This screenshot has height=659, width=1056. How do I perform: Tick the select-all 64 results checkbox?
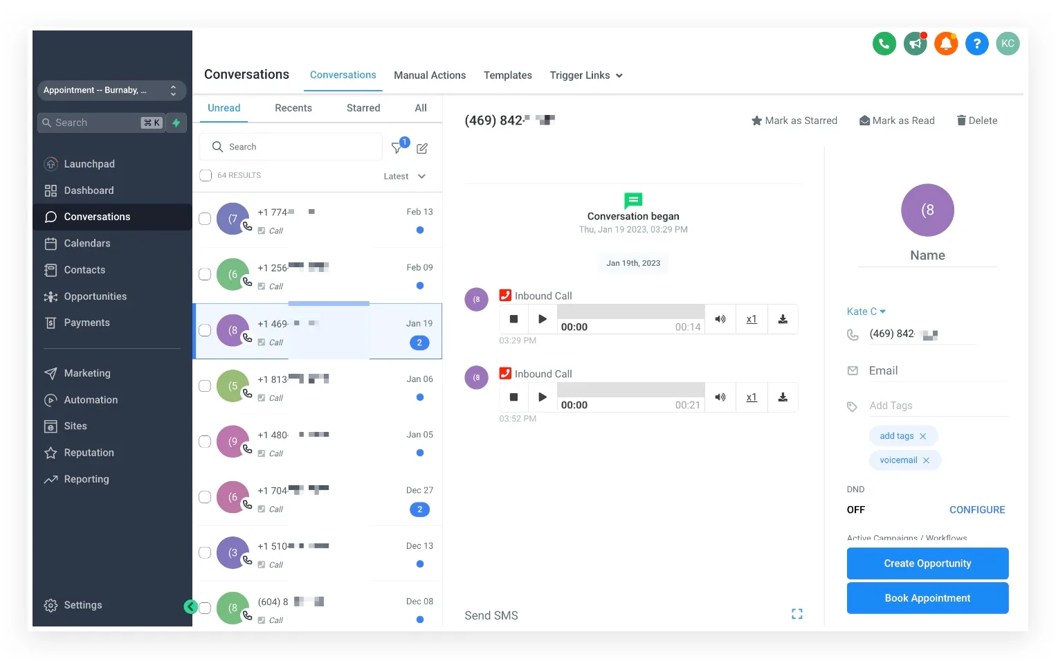tap(206, 175)
